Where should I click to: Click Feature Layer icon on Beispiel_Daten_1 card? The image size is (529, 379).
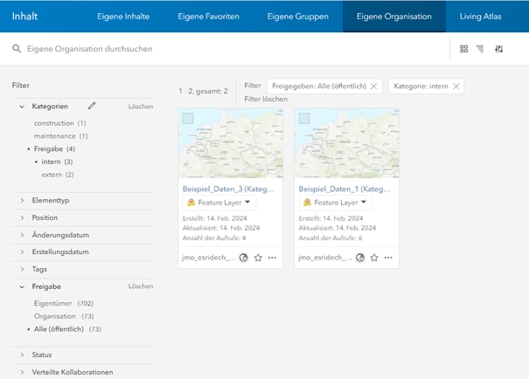[x=308, y=203]
